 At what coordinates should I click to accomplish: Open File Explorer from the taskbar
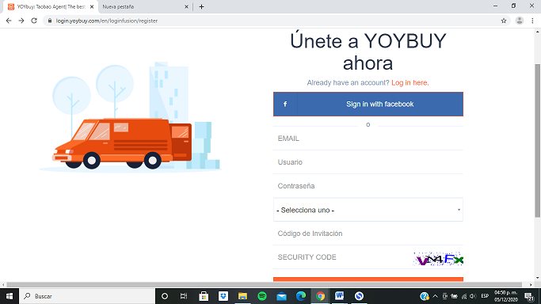[x=242, y=296]
